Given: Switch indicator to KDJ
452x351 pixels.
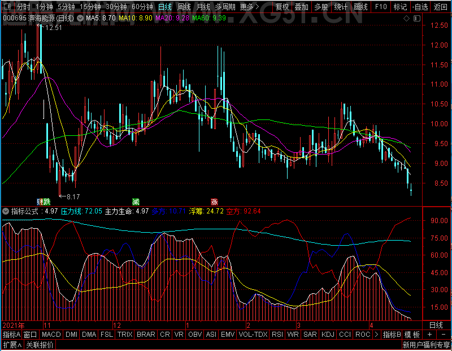Looking at the screenshot, I should [x=328, y=335].
